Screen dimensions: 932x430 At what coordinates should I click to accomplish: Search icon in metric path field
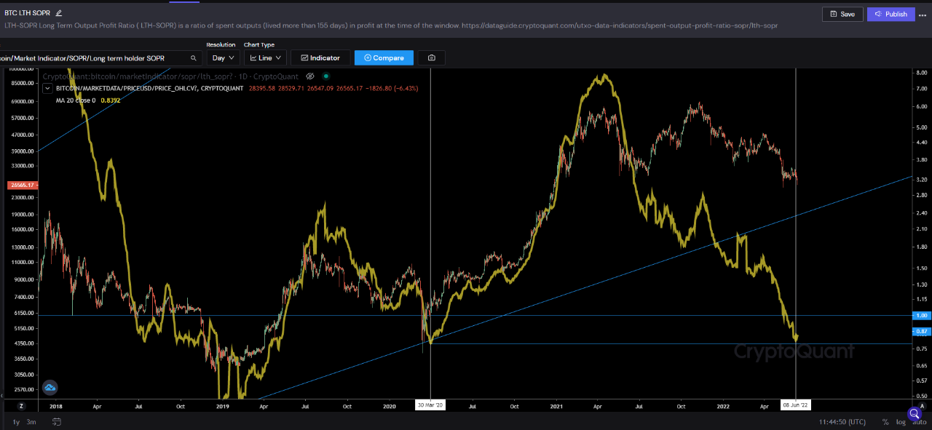pos(194,57)
